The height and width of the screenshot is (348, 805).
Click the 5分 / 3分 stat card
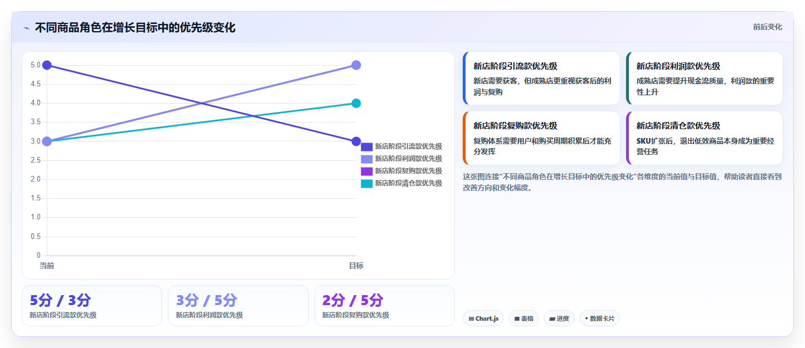[92, 306]
